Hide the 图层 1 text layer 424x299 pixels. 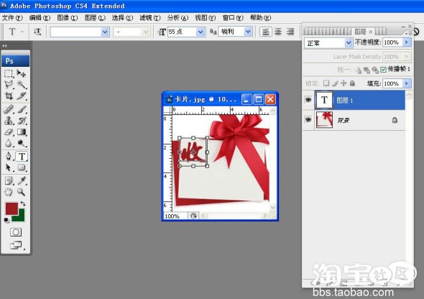(x=308, y=100)
